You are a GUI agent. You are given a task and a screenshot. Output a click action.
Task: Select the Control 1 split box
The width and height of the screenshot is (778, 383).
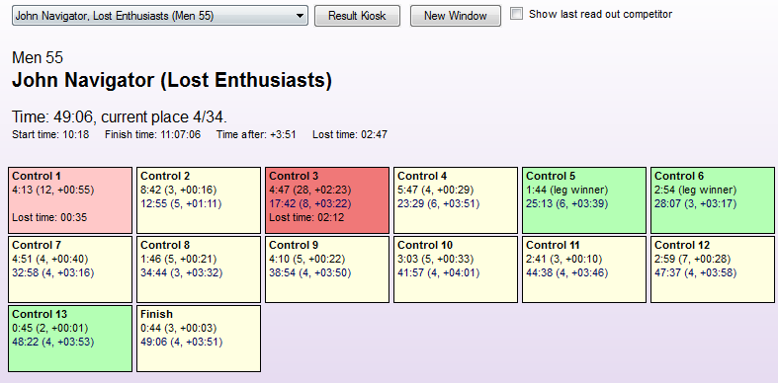(x=70, y=200)
